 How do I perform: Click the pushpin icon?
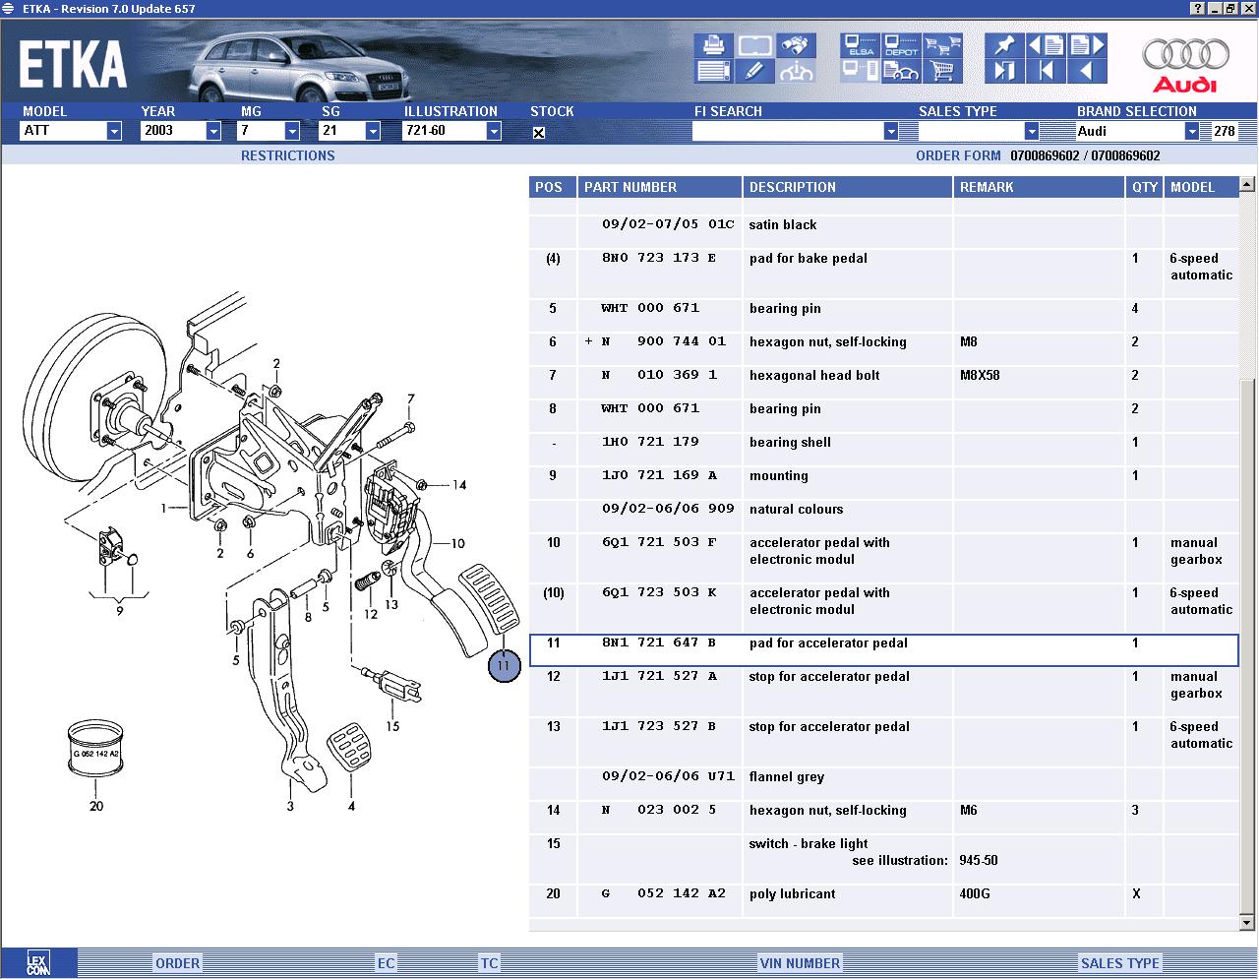[1003, 45]
